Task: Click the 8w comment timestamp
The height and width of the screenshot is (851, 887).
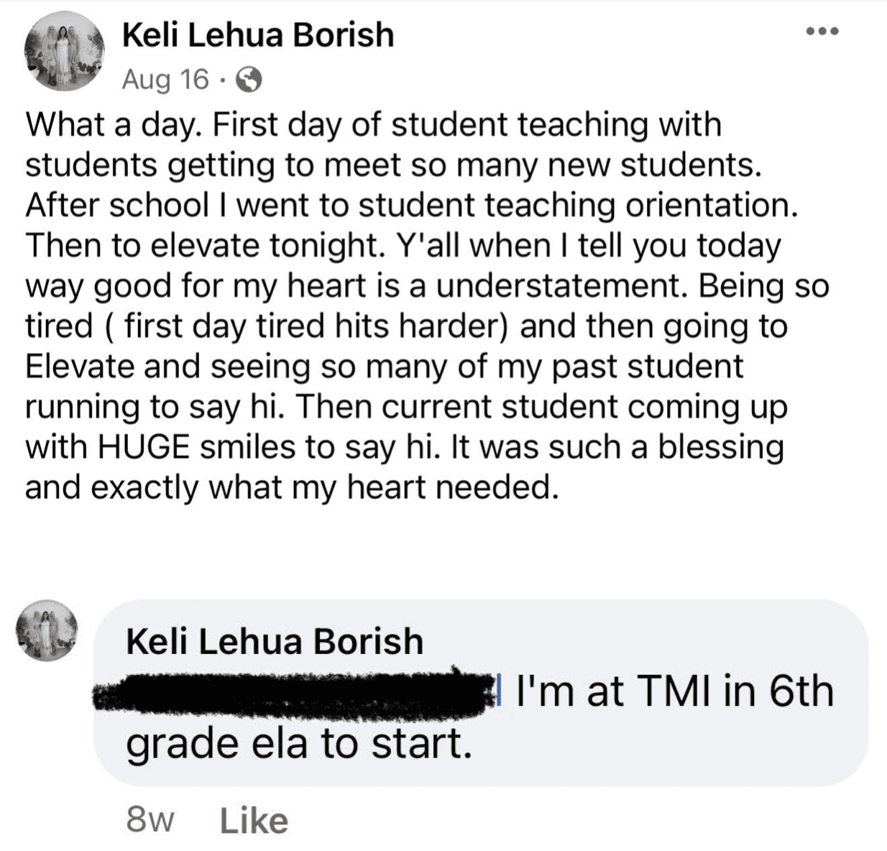Action: coord(150,820)
